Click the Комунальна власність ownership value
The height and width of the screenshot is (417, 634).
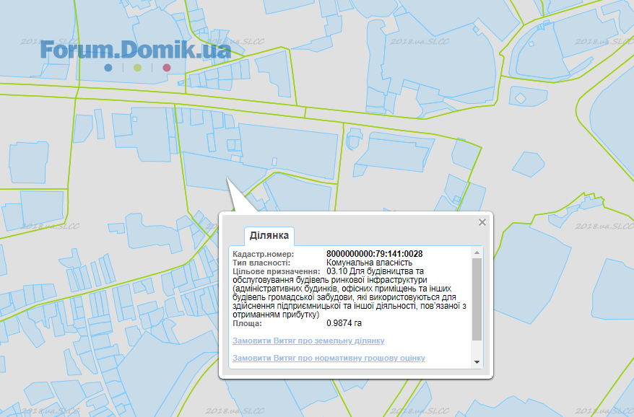click(369, 263)
